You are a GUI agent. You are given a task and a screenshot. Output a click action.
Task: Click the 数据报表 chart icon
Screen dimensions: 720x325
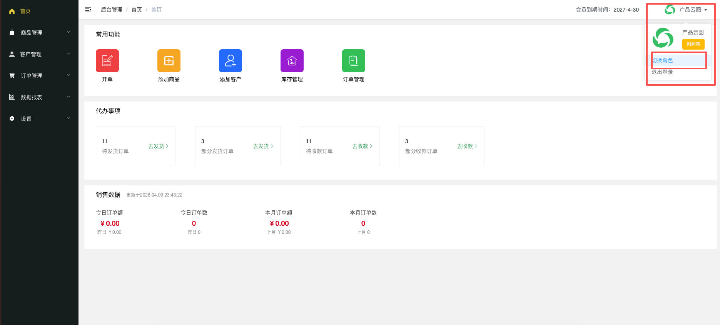click(x=12, y=97)
